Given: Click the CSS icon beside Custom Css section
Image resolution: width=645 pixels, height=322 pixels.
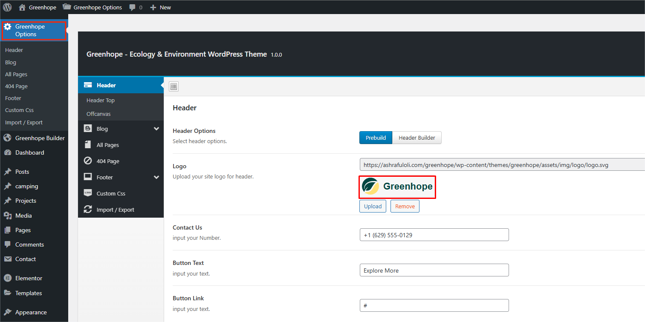Looking at the screenshot, I should pos(88,193).
